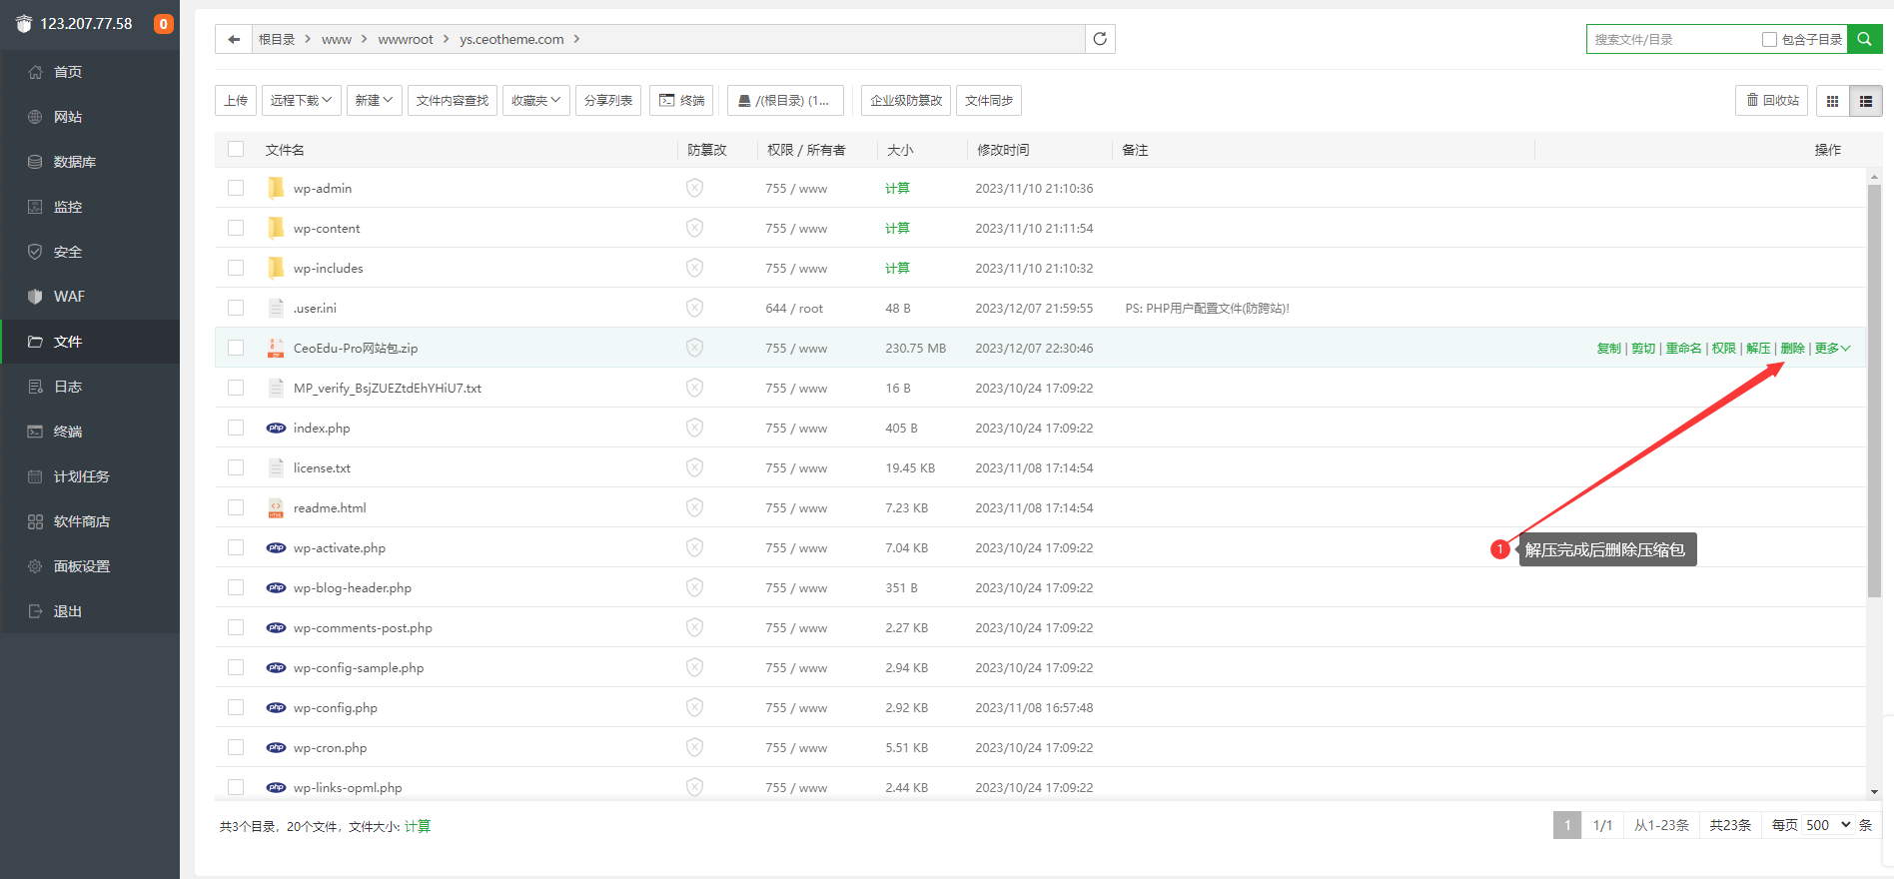This screenshot has height=879, width=1894.
Task: Open per-page count dropdown showing 500
Action: coord(1828,825)
